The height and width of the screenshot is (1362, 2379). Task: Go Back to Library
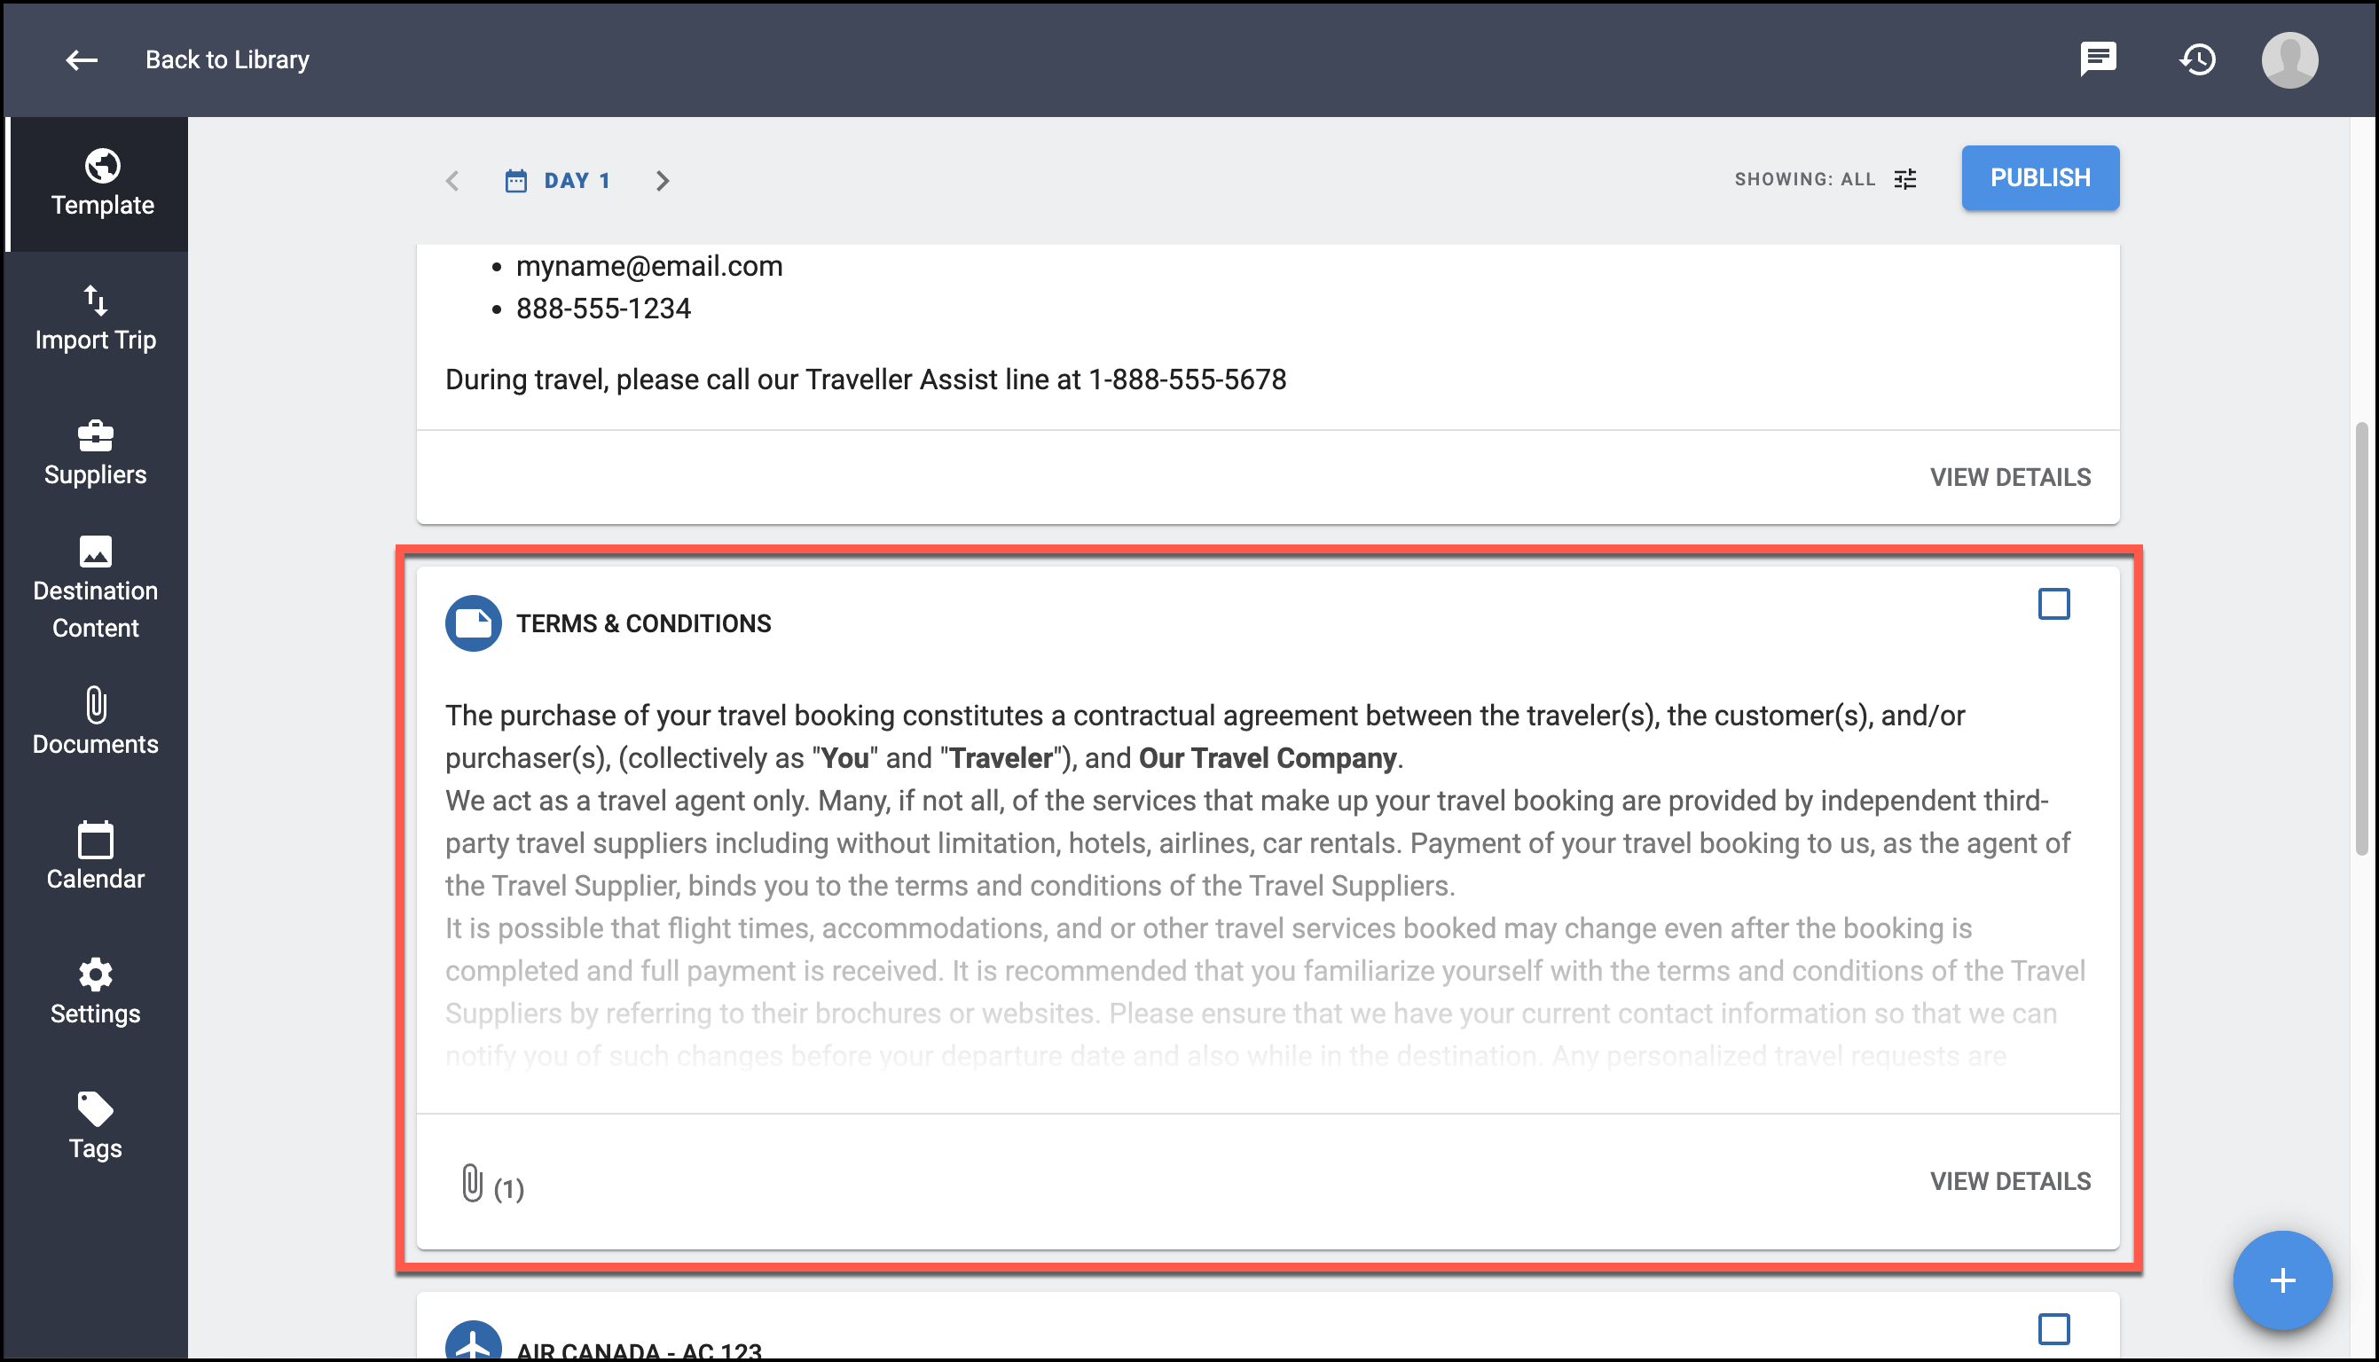point(227,60)
